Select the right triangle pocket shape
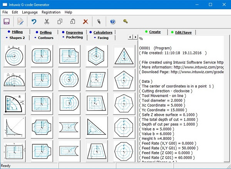The width and height of the screenshot is (231, 169). pyautogui.click(x=97, y=127)
